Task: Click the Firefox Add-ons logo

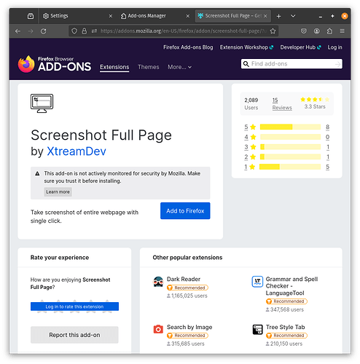Action: point(55,64)
